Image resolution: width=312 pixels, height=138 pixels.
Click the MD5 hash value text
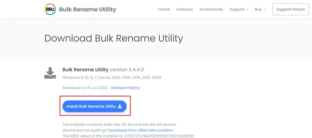(159, 136)
